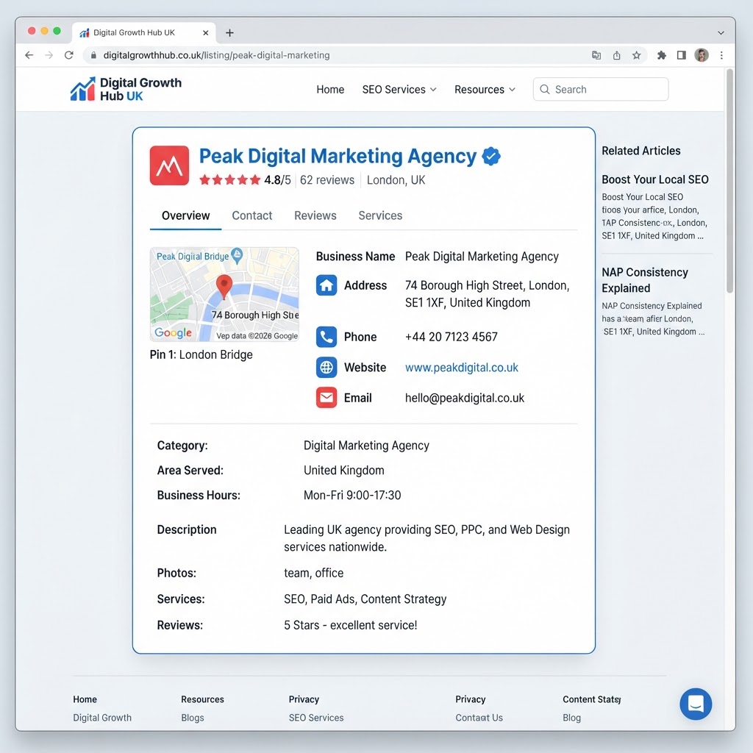Open the NAP Consistency Explained article
The image size is (753, 753).
(x=645, y=280)
